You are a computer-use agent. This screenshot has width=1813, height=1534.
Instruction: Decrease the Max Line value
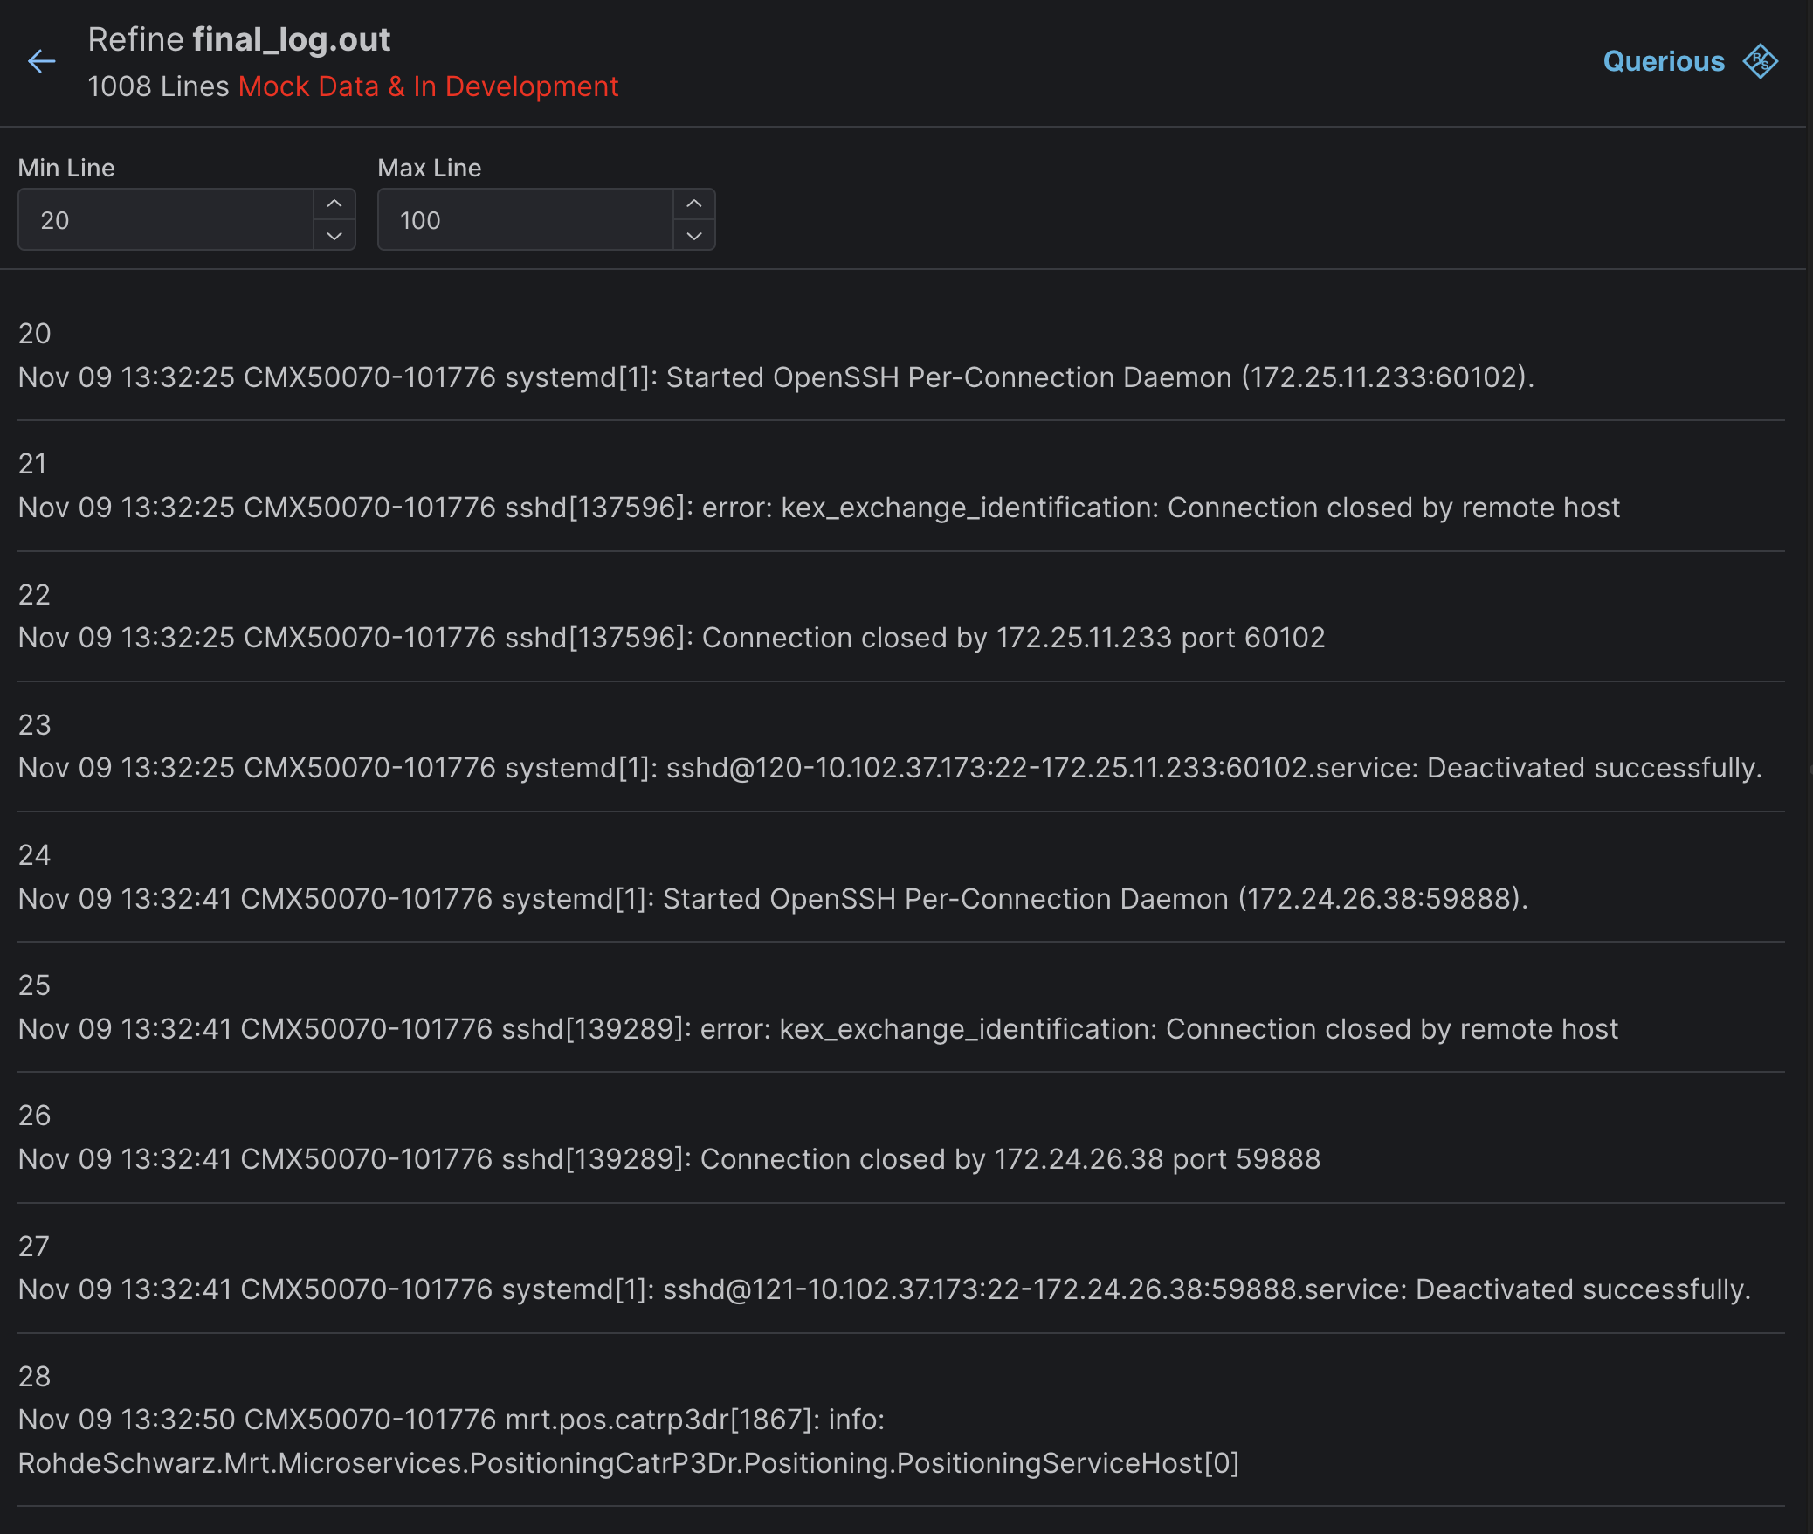point(693,235)
